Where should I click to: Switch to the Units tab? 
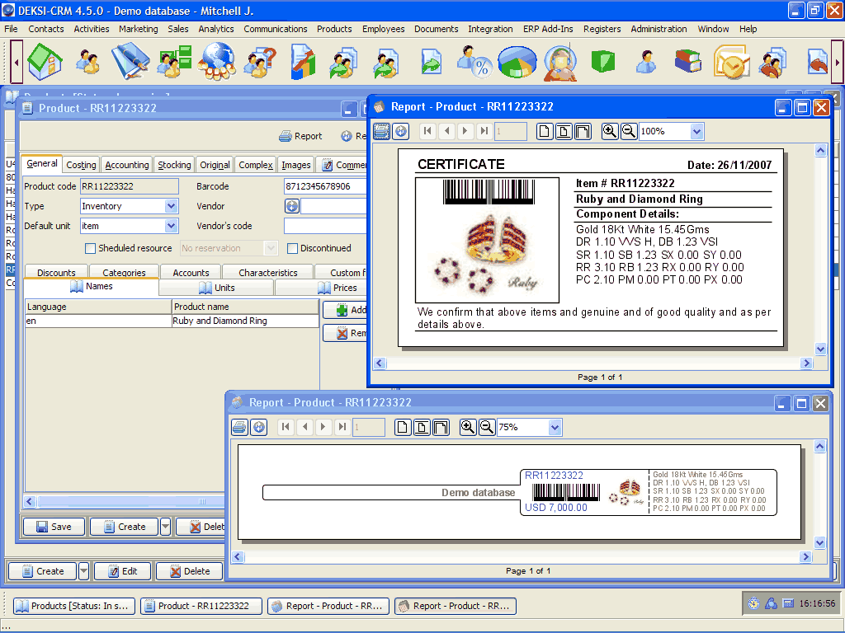tap(217, 288)
